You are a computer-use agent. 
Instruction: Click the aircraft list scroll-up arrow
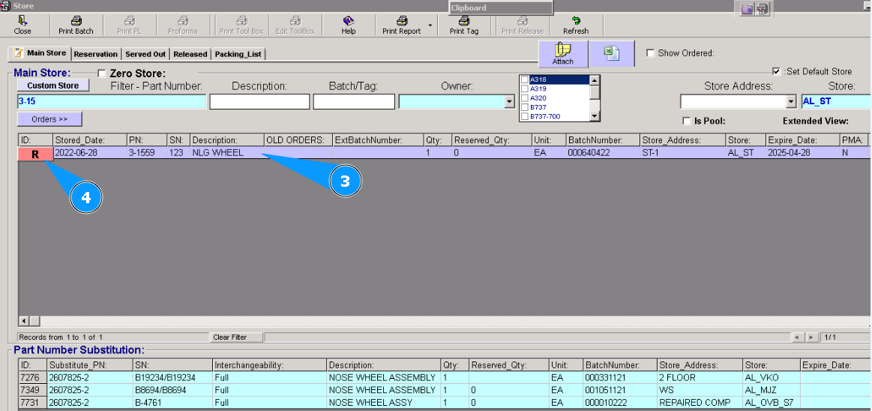pyautogui.click(x=595, y=79)
